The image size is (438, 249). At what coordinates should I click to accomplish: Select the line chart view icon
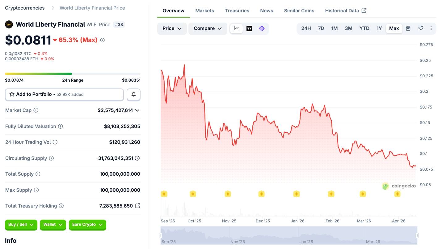(x=236, y=28)
